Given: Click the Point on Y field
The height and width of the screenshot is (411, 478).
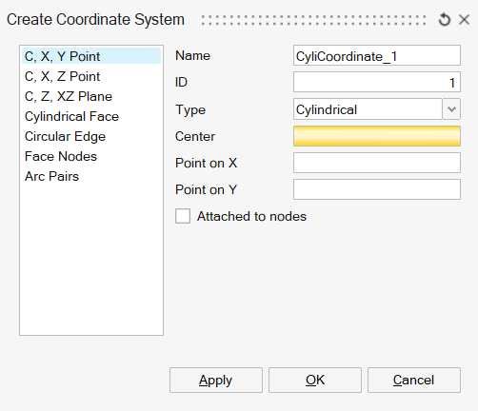Looking at the screenshot, I should pyautogui.click(x=377, y=189).
